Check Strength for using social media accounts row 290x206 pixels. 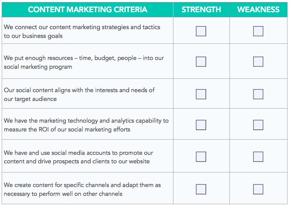(201, 157)
